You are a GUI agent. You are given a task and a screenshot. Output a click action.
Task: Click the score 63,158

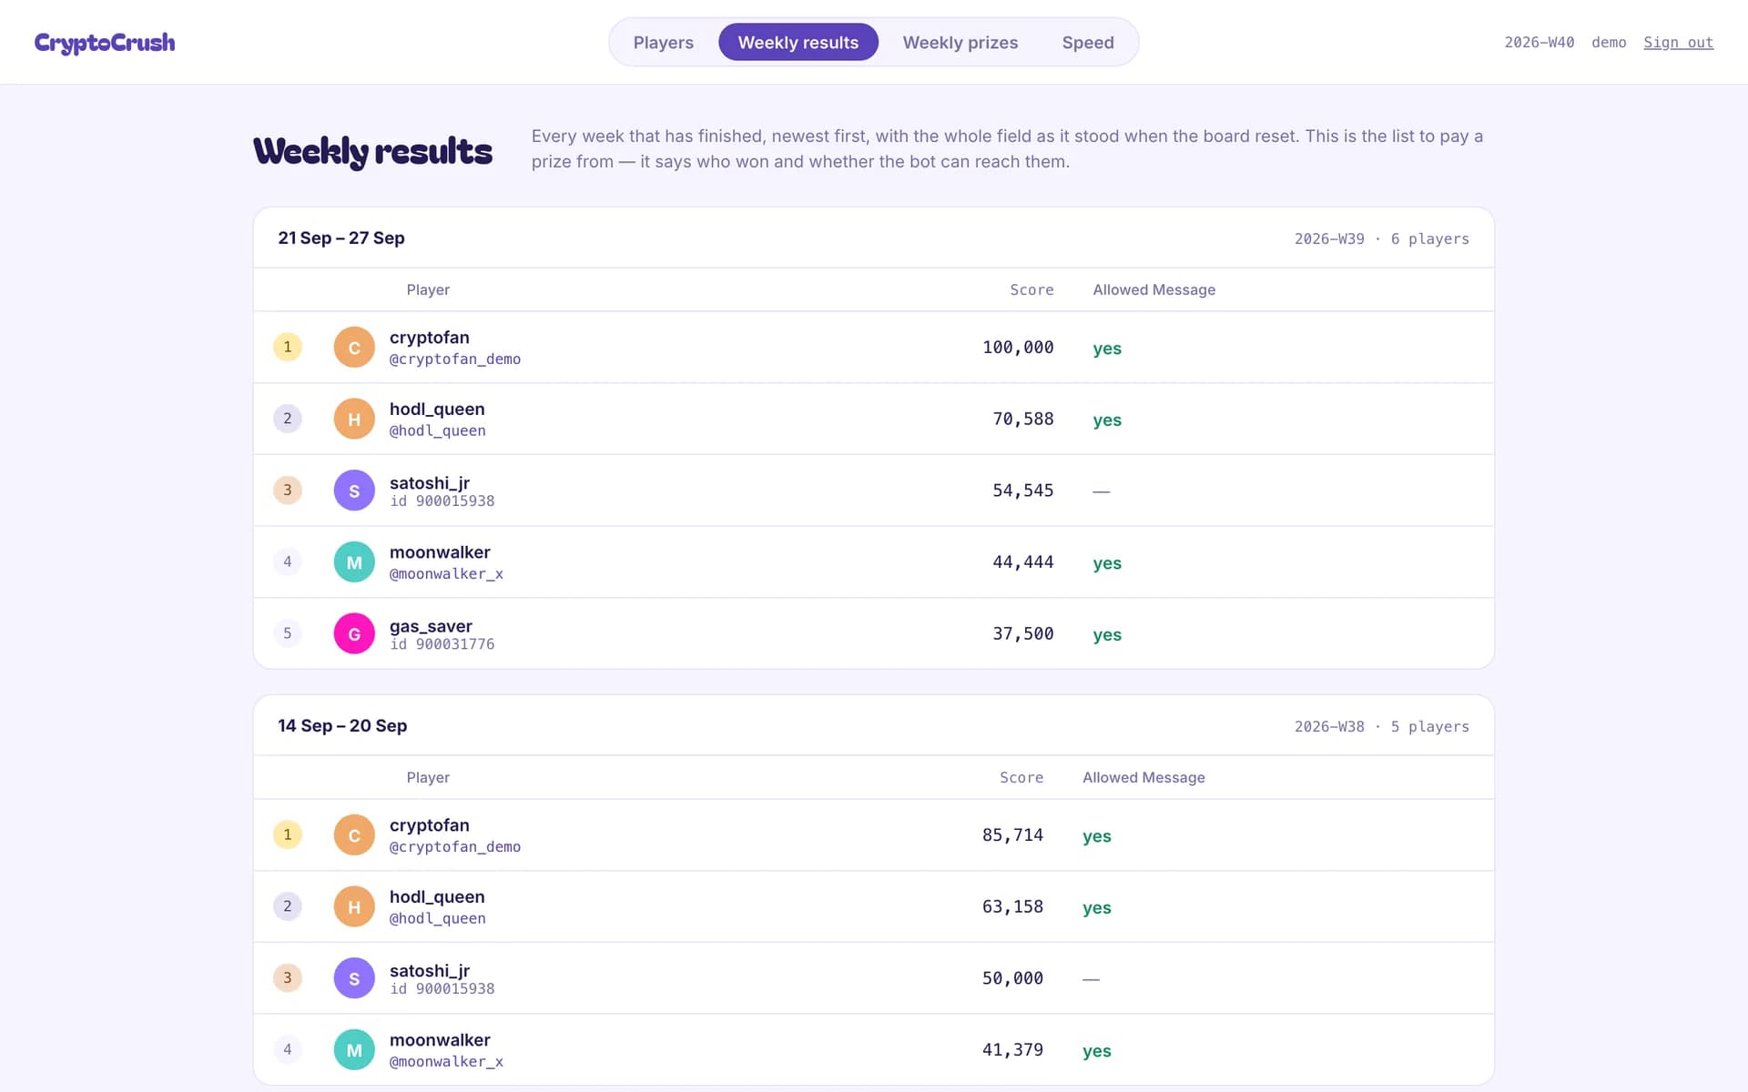1012,906
